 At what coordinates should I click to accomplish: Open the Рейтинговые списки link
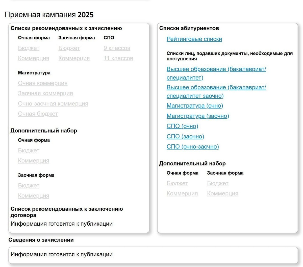(x=194, y=39)
